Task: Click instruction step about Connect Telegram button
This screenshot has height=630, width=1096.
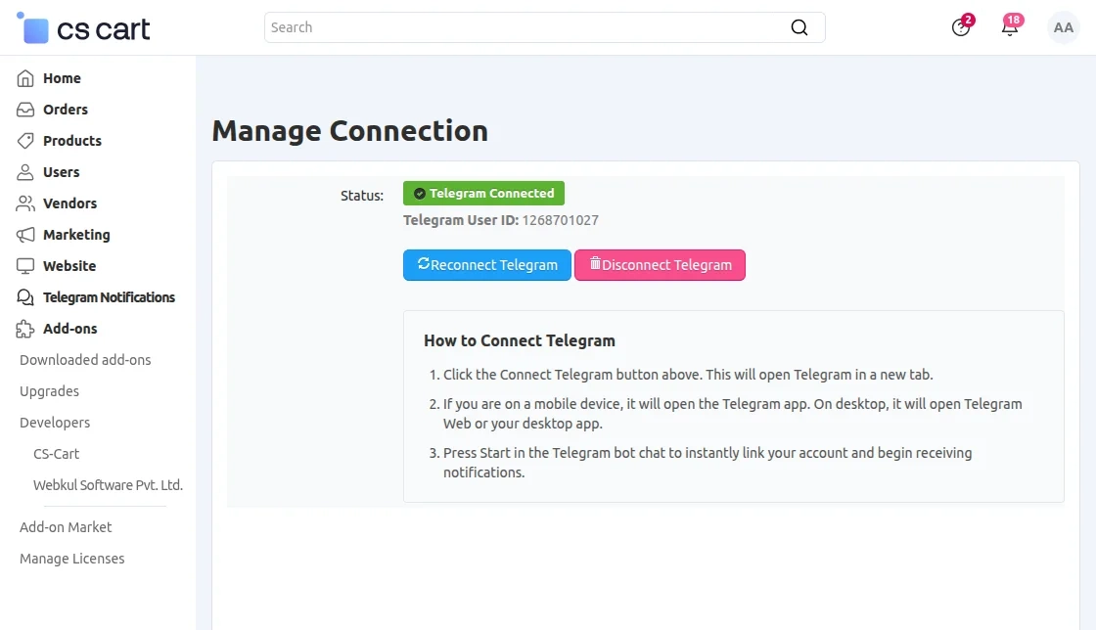Action: [688, 375]
